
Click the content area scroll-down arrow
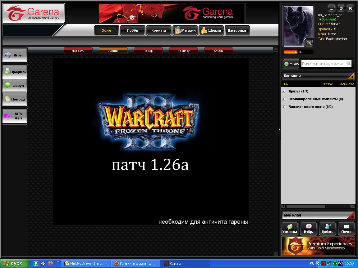(276, 253)
